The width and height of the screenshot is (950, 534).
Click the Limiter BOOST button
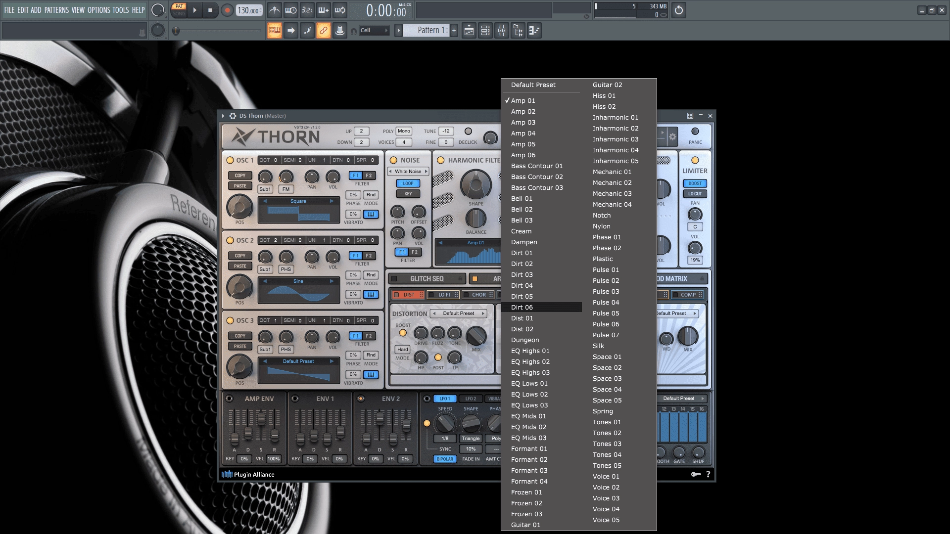pyautogui.click(x=695, y=183)
